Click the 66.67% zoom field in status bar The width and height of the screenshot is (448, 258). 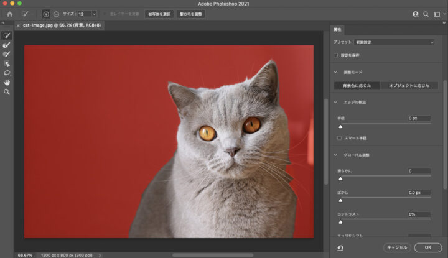coord(25,255)
